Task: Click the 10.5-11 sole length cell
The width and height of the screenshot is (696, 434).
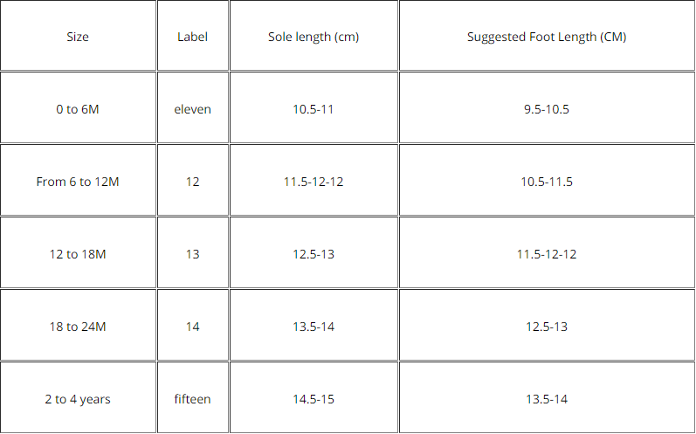Action: click(x=314, y=109)
